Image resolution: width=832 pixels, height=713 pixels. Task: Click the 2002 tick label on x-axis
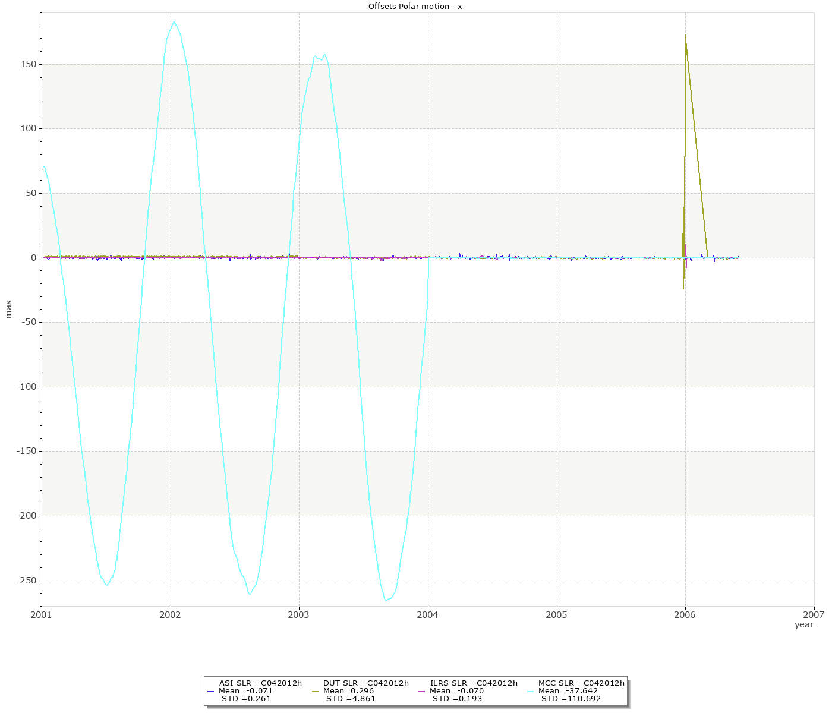coord(171,615)
